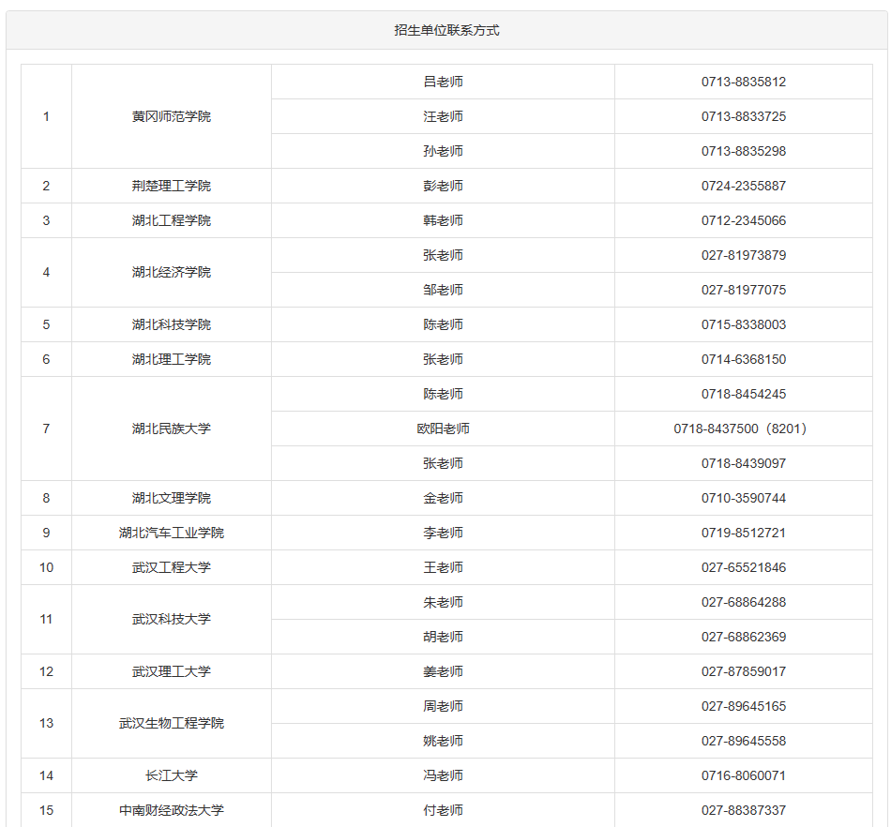This screenshot has height=827, width=891.
Task: Click 李老师 contact name
Action: (443, 533)
